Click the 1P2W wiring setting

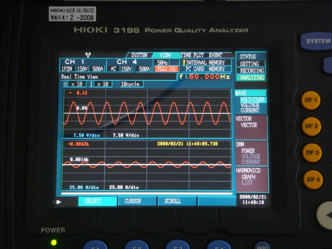point(67,69)
